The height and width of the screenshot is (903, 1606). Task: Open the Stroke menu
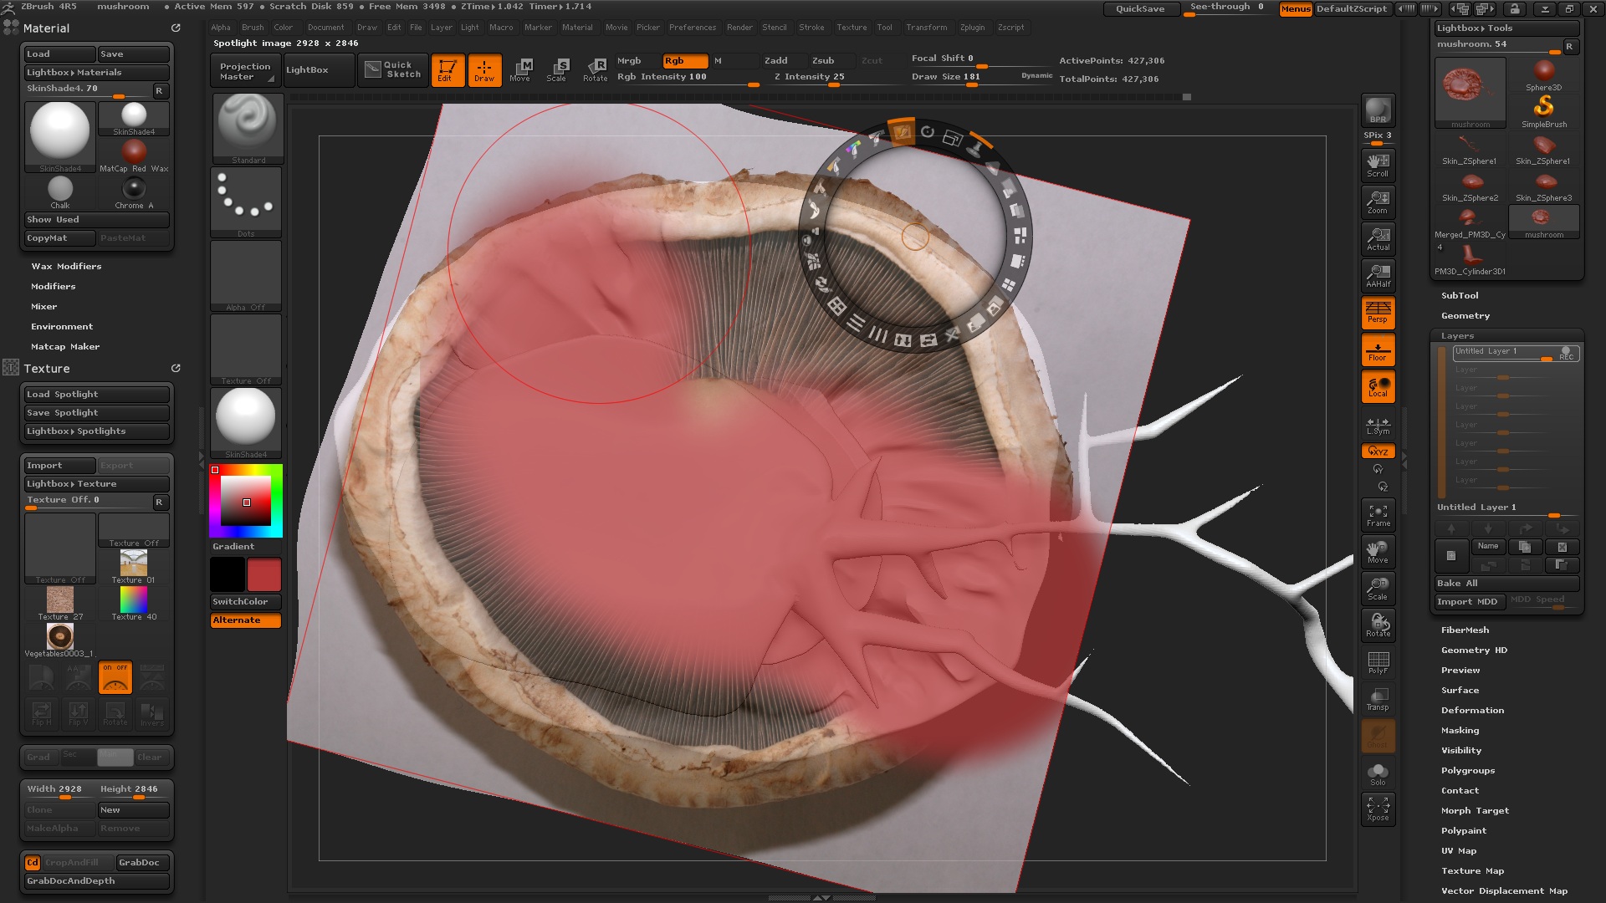pos(811,28)
